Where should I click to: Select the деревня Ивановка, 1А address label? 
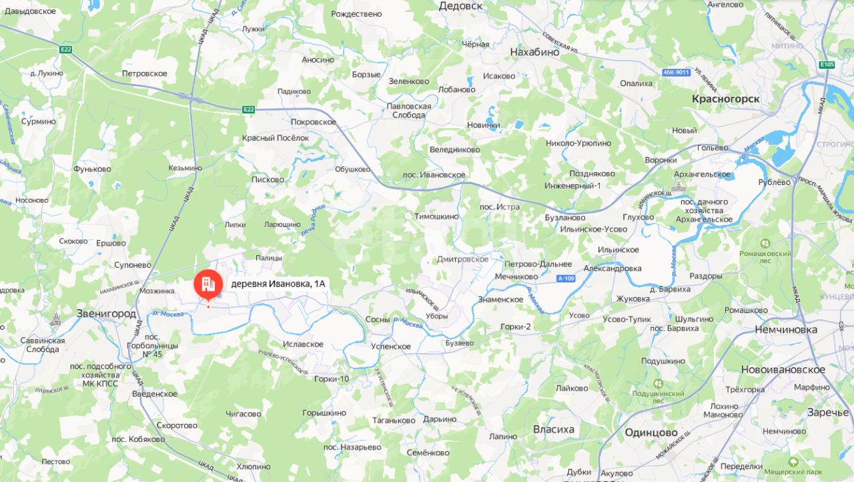278,284
